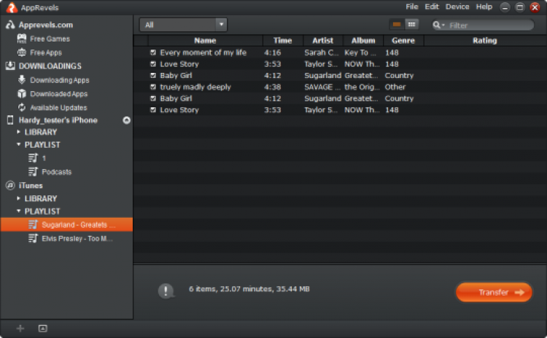The height and width of the screenshot is (338, 547).
Task: Sort by Time column header
Action: click(282, 40)
